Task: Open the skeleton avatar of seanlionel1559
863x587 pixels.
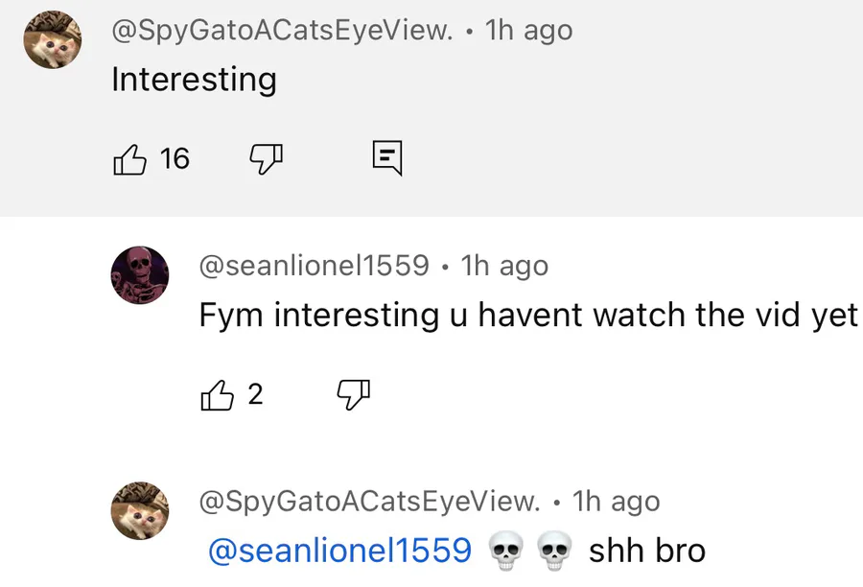Action: click(140, 275)
